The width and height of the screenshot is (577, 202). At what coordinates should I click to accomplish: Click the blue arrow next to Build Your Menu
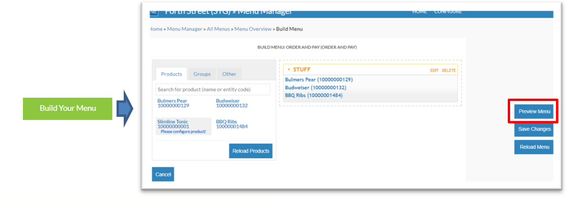(126, 109)
